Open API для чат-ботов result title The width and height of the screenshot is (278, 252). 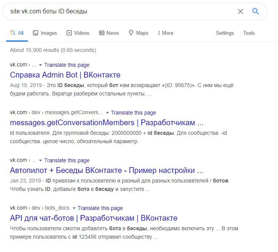click(94, 218)
